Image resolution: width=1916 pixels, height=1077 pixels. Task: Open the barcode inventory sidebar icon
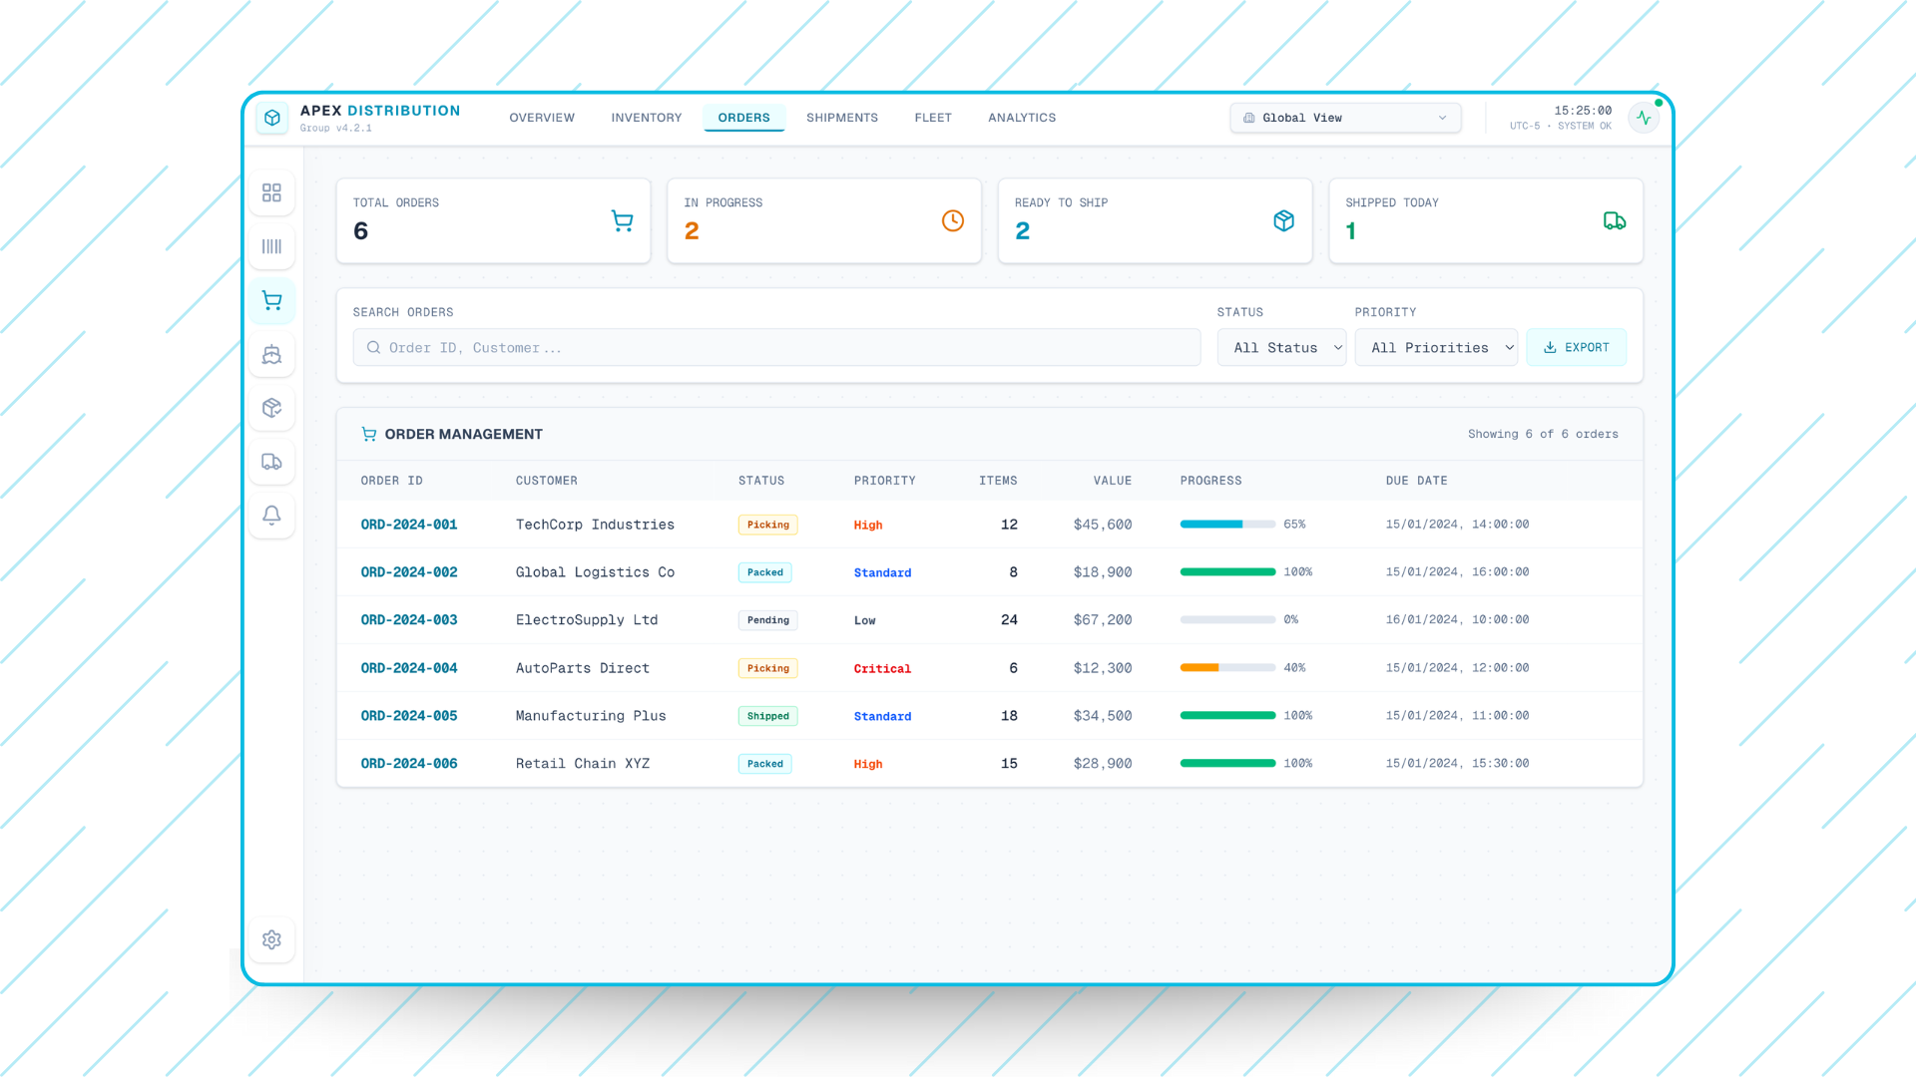point(271,246)
